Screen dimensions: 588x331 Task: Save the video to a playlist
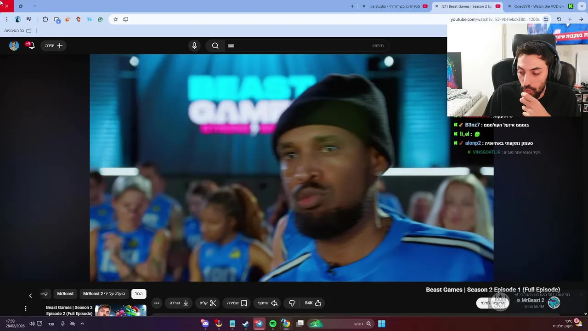coord(237,303)
